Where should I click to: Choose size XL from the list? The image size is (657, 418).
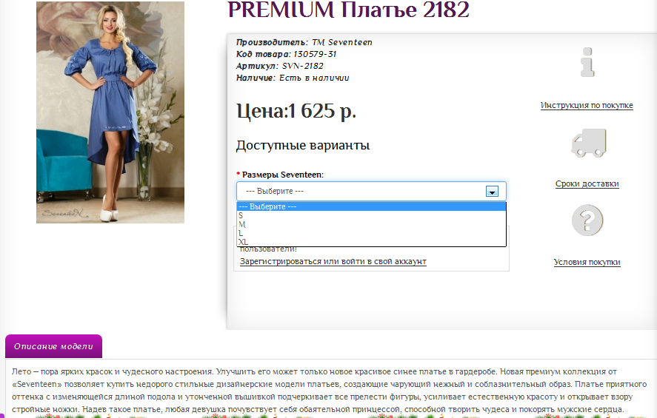click(371, 242)
